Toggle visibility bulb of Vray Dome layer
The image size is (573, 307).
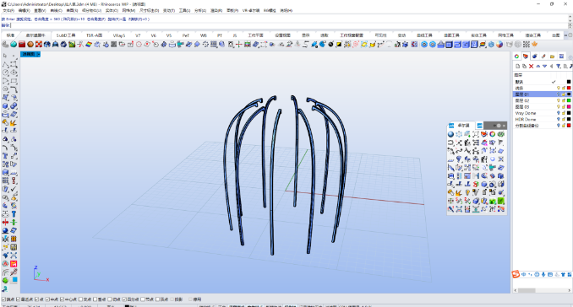point(558,113)
